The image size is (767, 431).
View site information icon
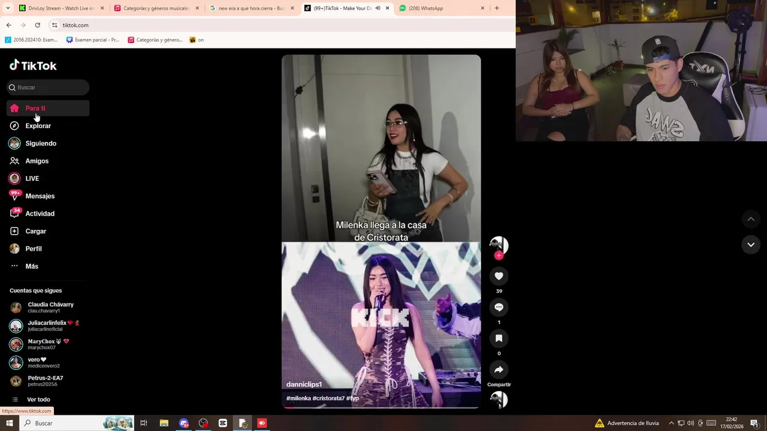(x=55, y=25)
